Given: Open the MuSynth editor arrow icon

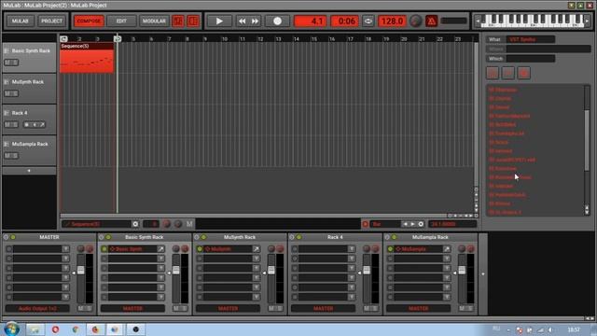Looking at the screenshot, I should click(x=257, y=249).
